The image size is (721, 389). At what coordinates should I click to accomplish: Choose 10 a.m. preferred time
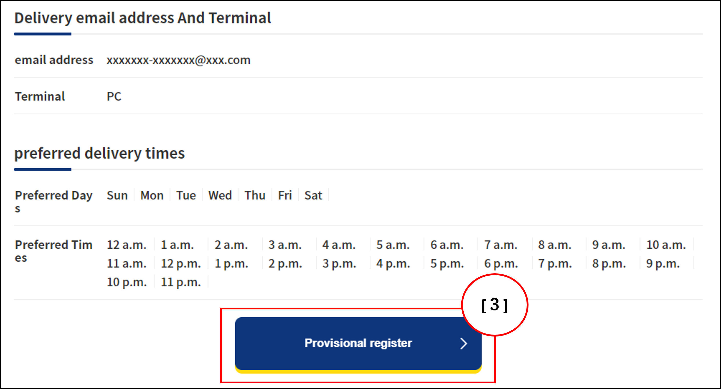666,245
